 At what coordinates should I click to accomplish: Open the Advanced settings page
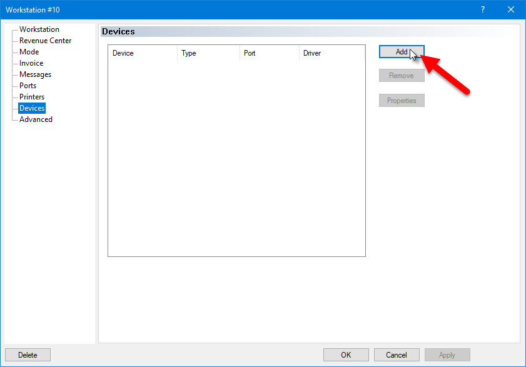coord(36,119)
